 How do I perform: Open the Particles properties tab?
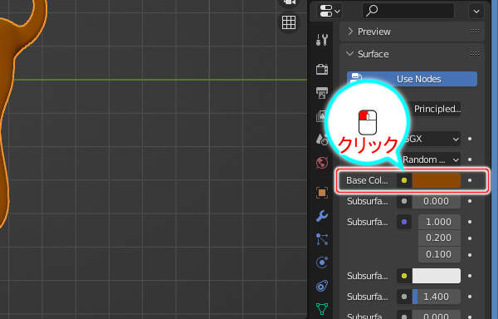pyautogui.click(x=322, y=239)
